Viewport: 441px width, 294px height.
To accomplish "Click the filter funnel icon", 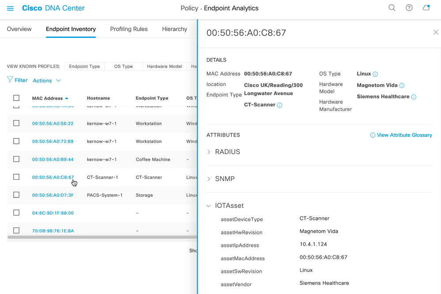I will click(10, 80).
